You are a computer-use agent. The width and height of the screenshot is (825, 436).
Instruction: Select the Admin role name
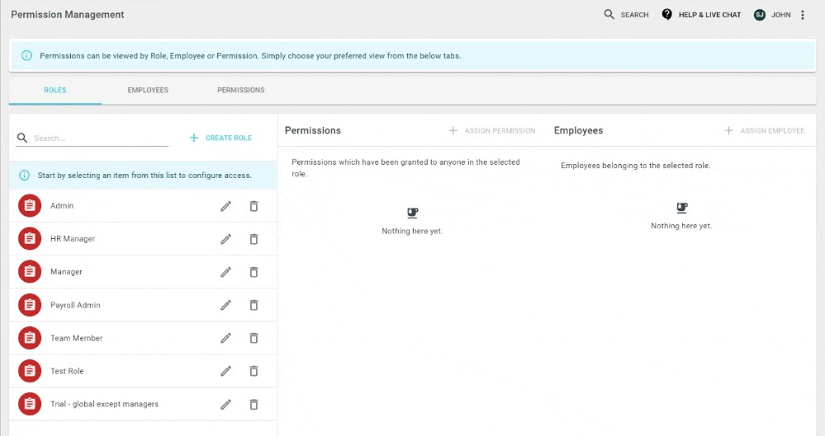pos(62,205)
